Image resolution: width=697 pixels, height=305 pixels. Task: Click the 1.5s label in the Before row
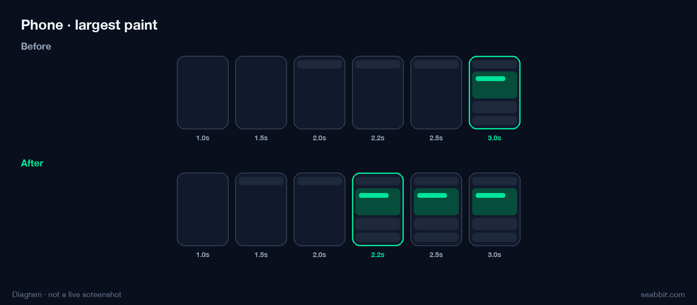[x=261, y=138]
